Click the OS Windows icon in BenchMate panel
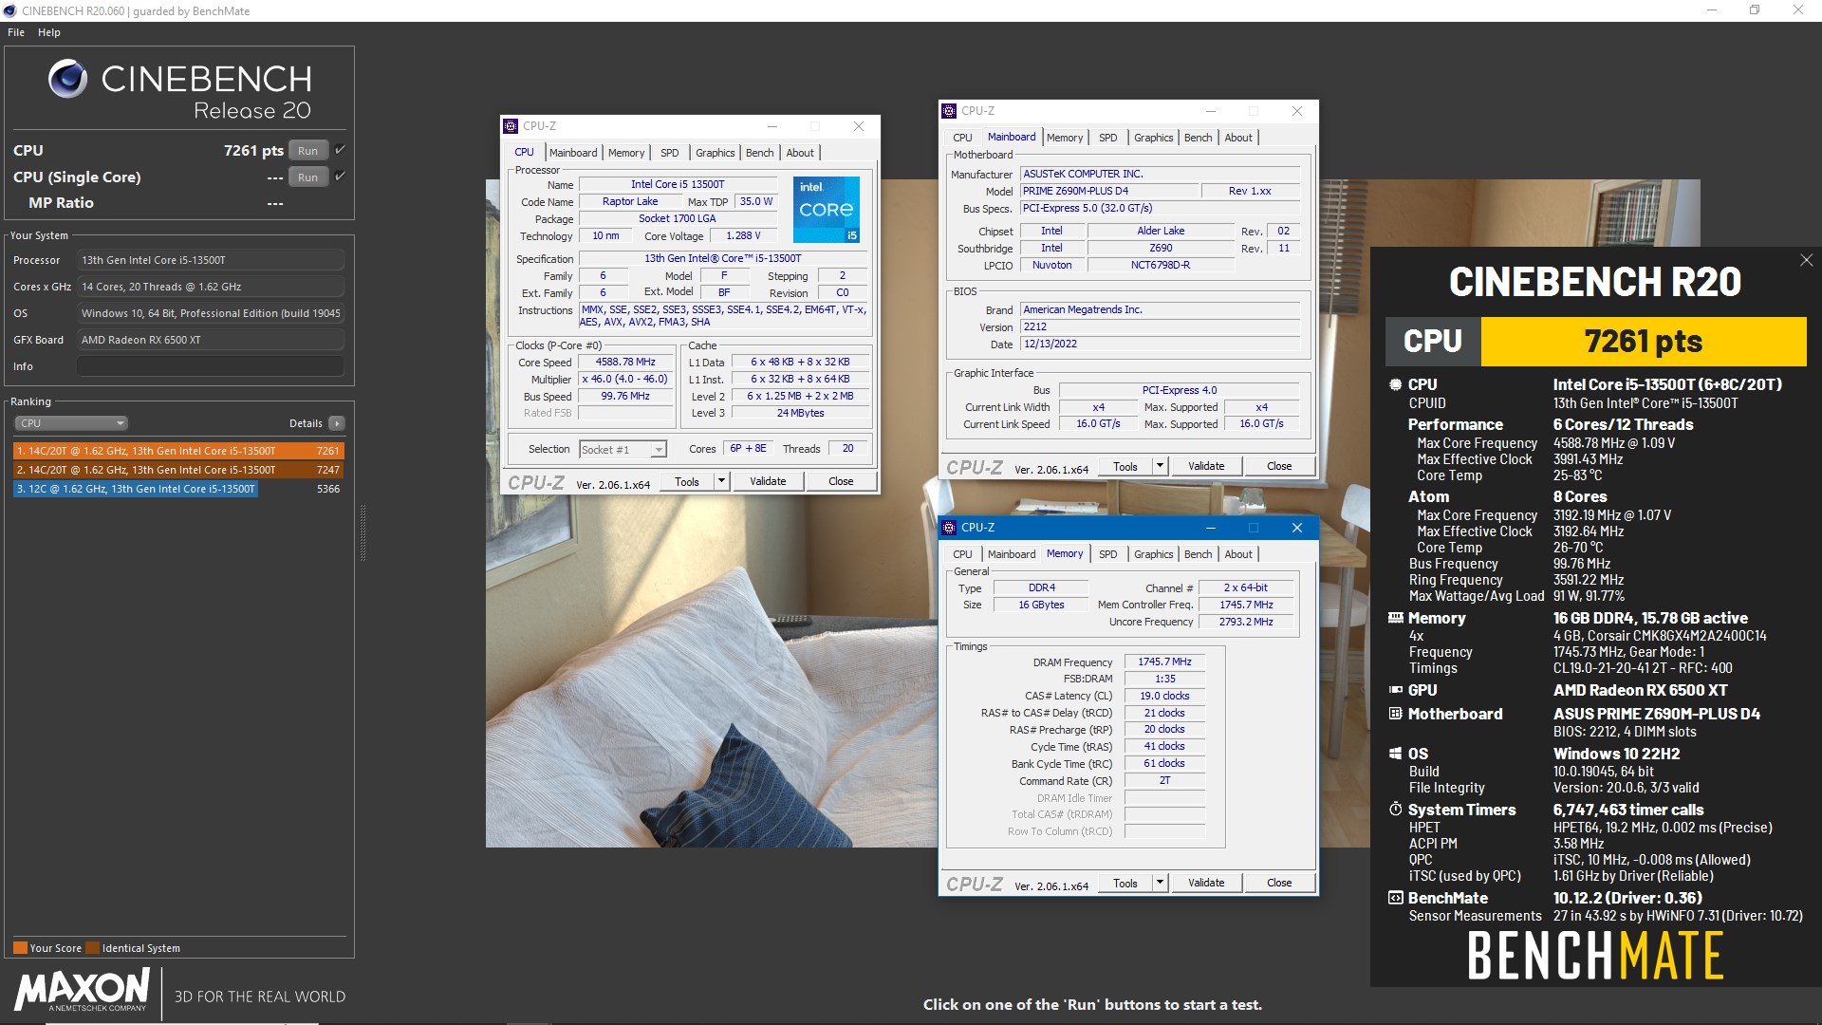The height and width of the screenshot is (1025, 1822). tap(1395, 754)
